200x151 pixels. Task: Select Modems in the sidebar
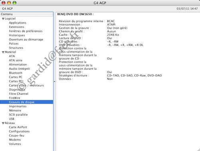(15, 140)
